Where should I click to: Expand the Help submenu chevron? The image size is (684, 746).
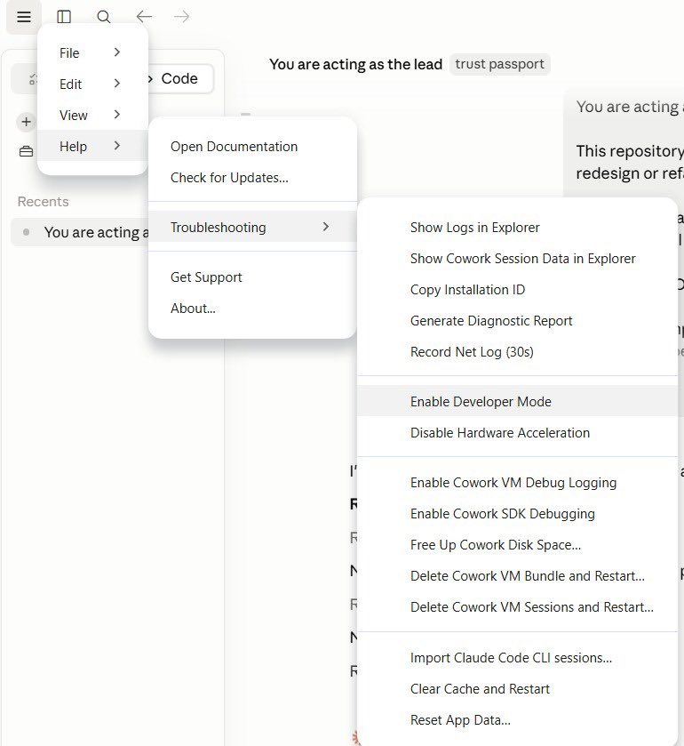pyautogui.click(x=117, y=146)
